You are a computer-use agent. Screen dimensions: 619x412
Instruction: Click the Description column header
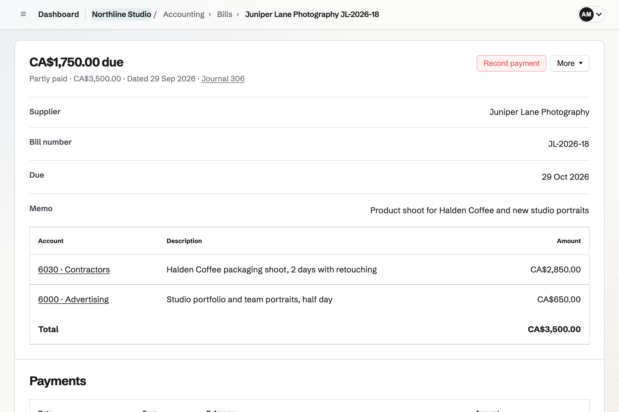(184, 241)
